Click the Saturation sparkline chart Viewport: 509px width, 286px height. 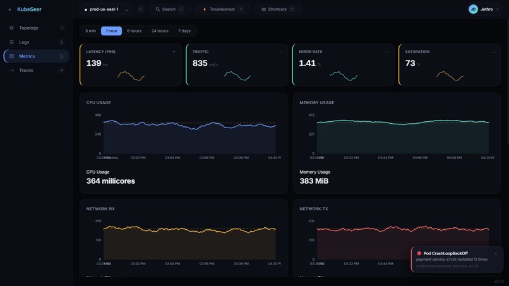click(x=450, y=76)
